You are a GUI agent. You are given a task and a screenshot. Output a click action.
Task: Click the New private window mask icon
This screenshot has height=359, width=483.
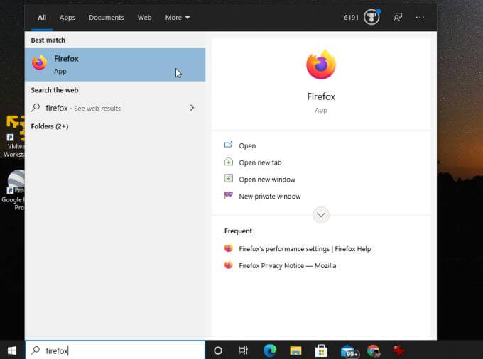(x=228, y=195)
